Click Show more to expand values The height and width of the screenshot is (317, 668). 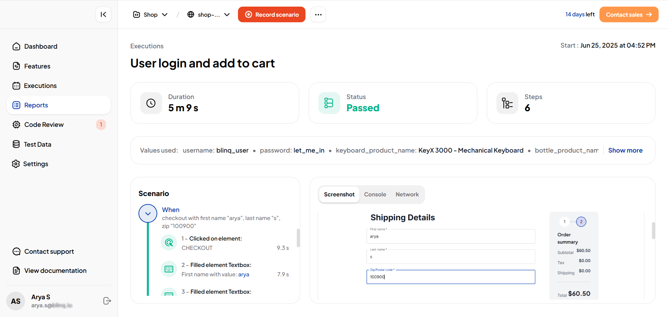[x=625, y=150]
